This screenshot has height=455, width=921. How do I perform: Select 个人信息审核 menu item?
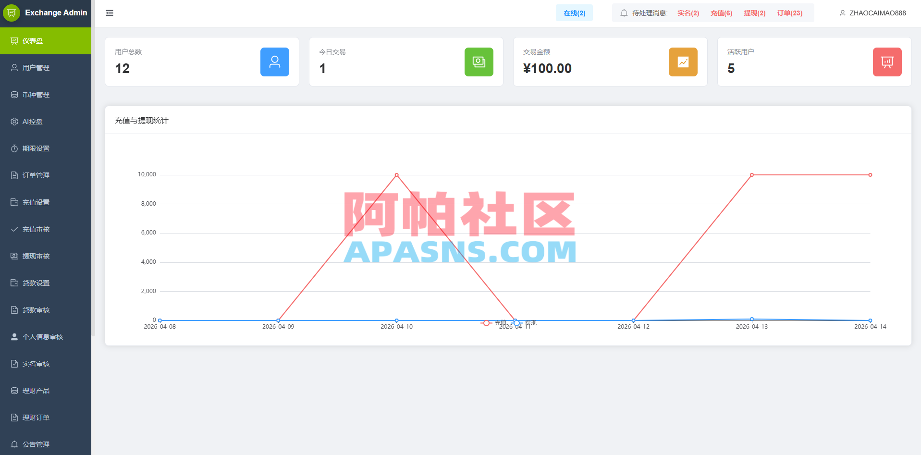[x=46, y=337]
